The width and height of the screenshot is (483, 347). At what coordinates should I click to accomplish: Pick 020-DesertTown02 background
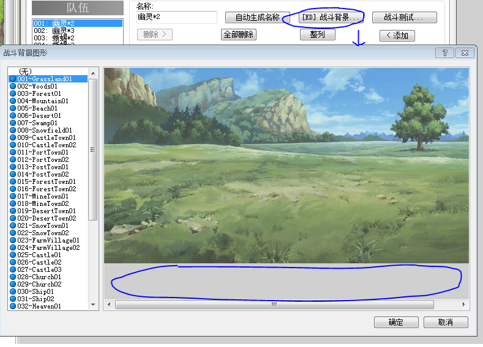[x=48, y=218]
